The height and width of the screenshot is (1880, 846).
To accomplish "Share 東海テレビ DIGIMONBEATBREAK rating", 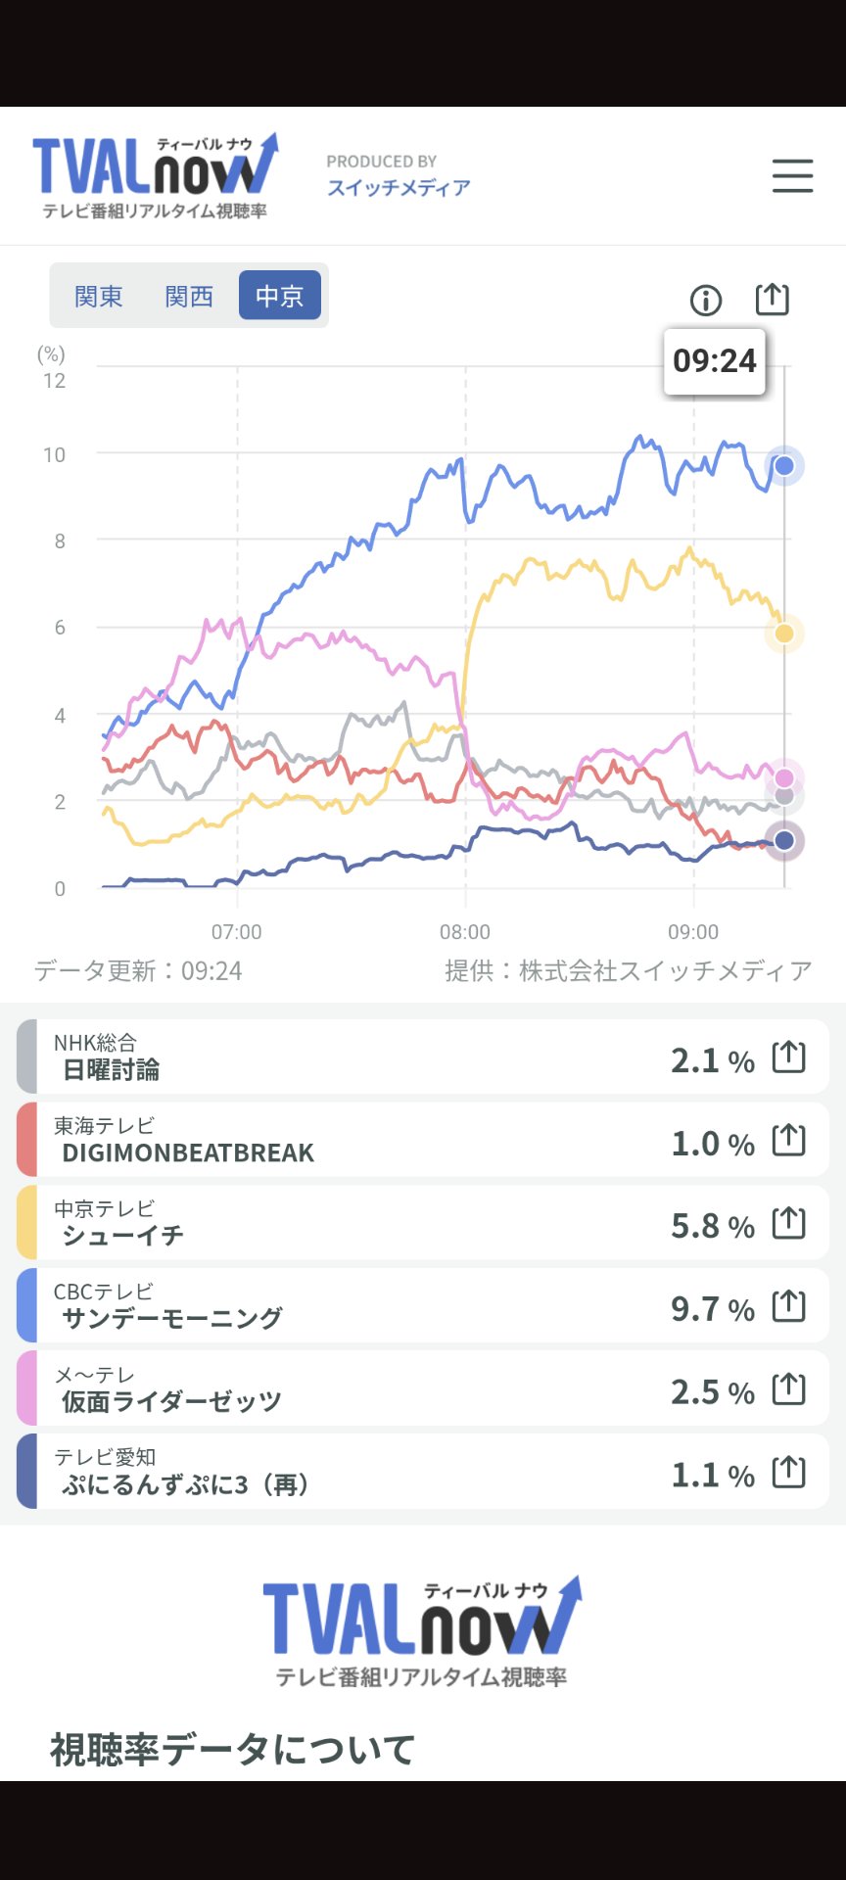I will tap(789, 1141).
